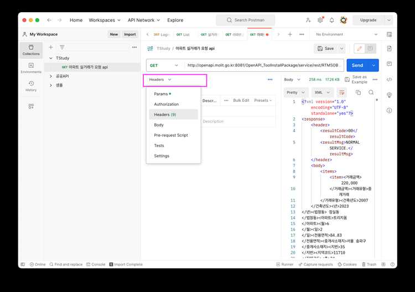This screenshot has width=415, height=292.
Task: Click the Trash item in status bar
Action: (x=369, y=264)
